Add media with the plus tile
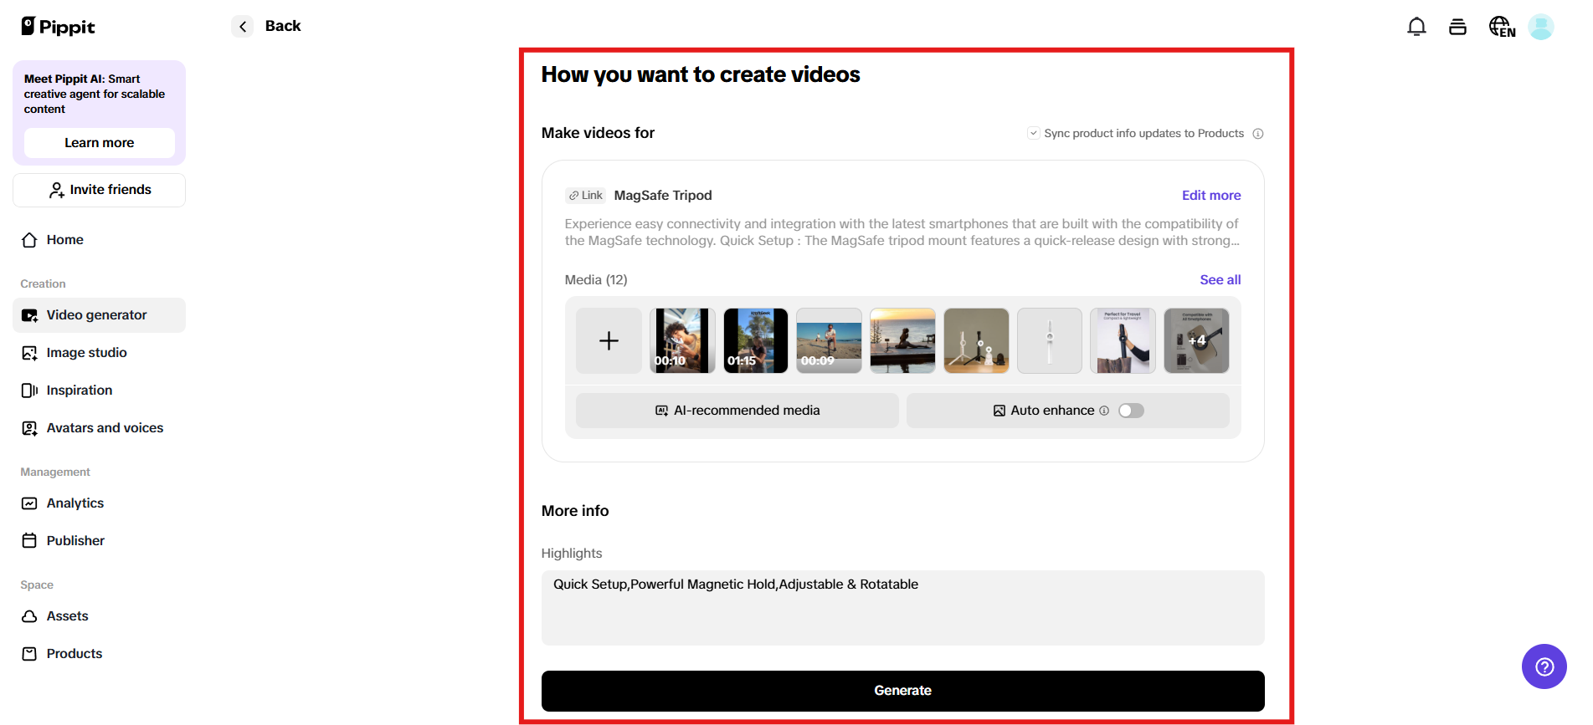The height and width of the screenshot is (725, 1593). point(609,340)
